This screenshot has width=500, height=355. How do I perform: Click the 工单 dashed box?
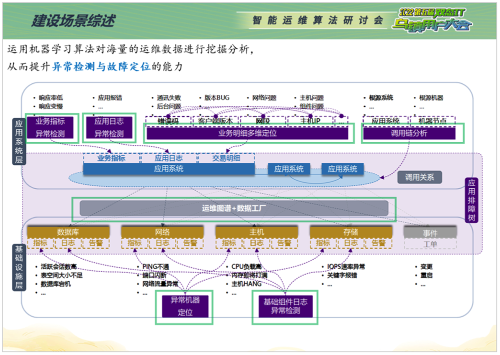click(430, 244)
